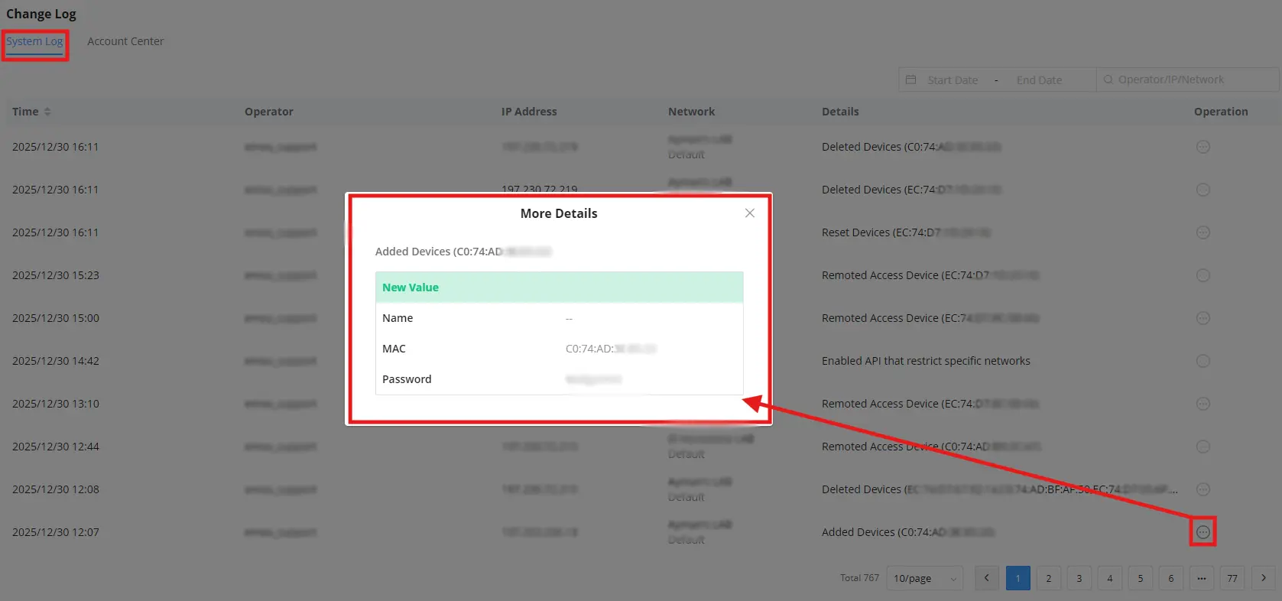The height and width of the screenshot is (601, 1282).
Task: Select the System Log tab
Action: point(35,41)
